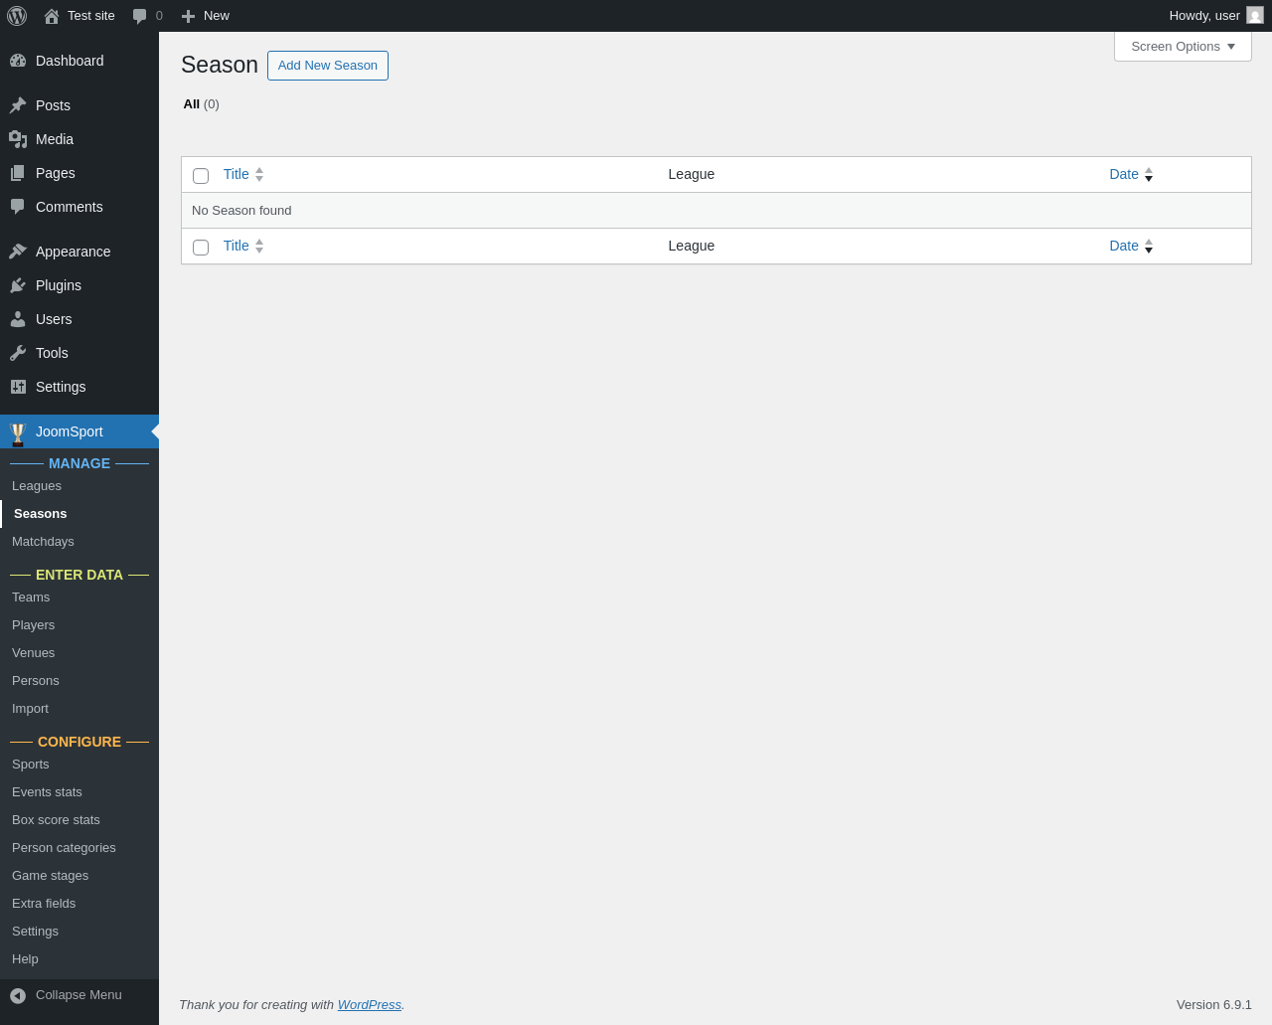Click the Pages icon in sidebar
The width and height of the screenshot is (1272, 1025).
tap(18, 173)
